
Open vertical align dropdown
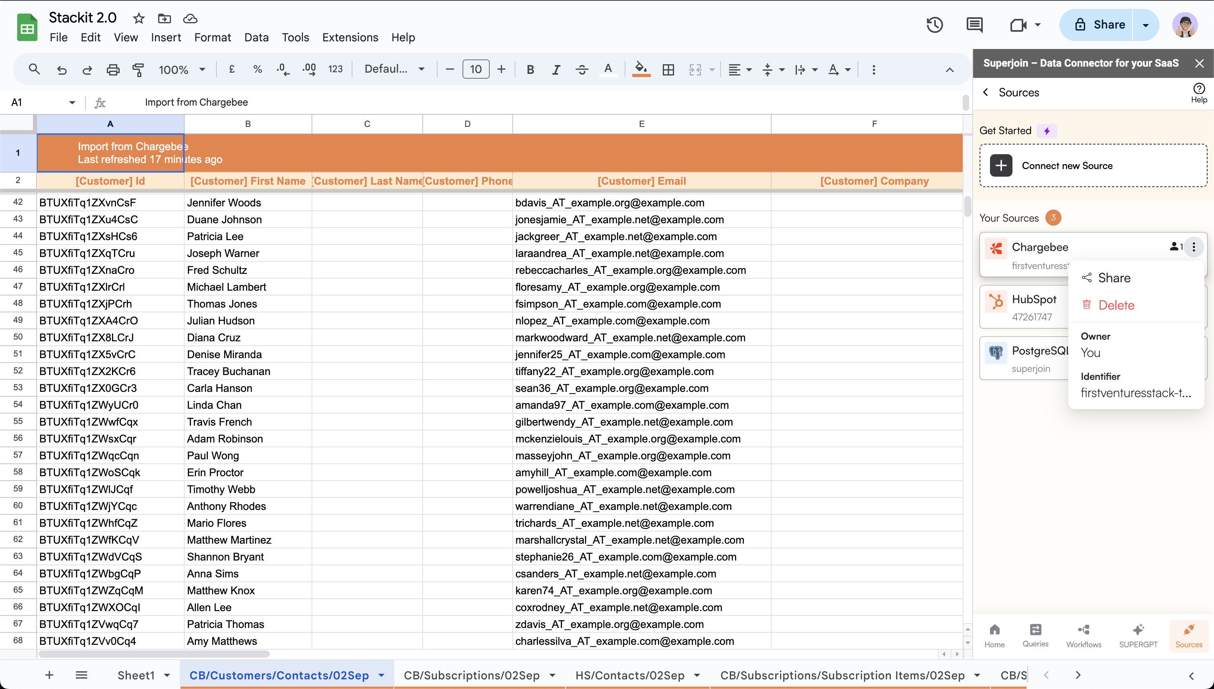[773, 69]
